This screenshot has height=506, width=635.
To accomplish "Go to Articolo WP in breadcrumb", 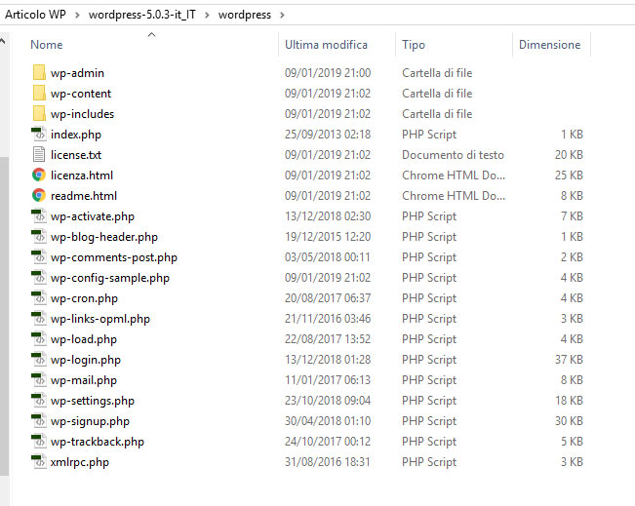I will 35,15.
